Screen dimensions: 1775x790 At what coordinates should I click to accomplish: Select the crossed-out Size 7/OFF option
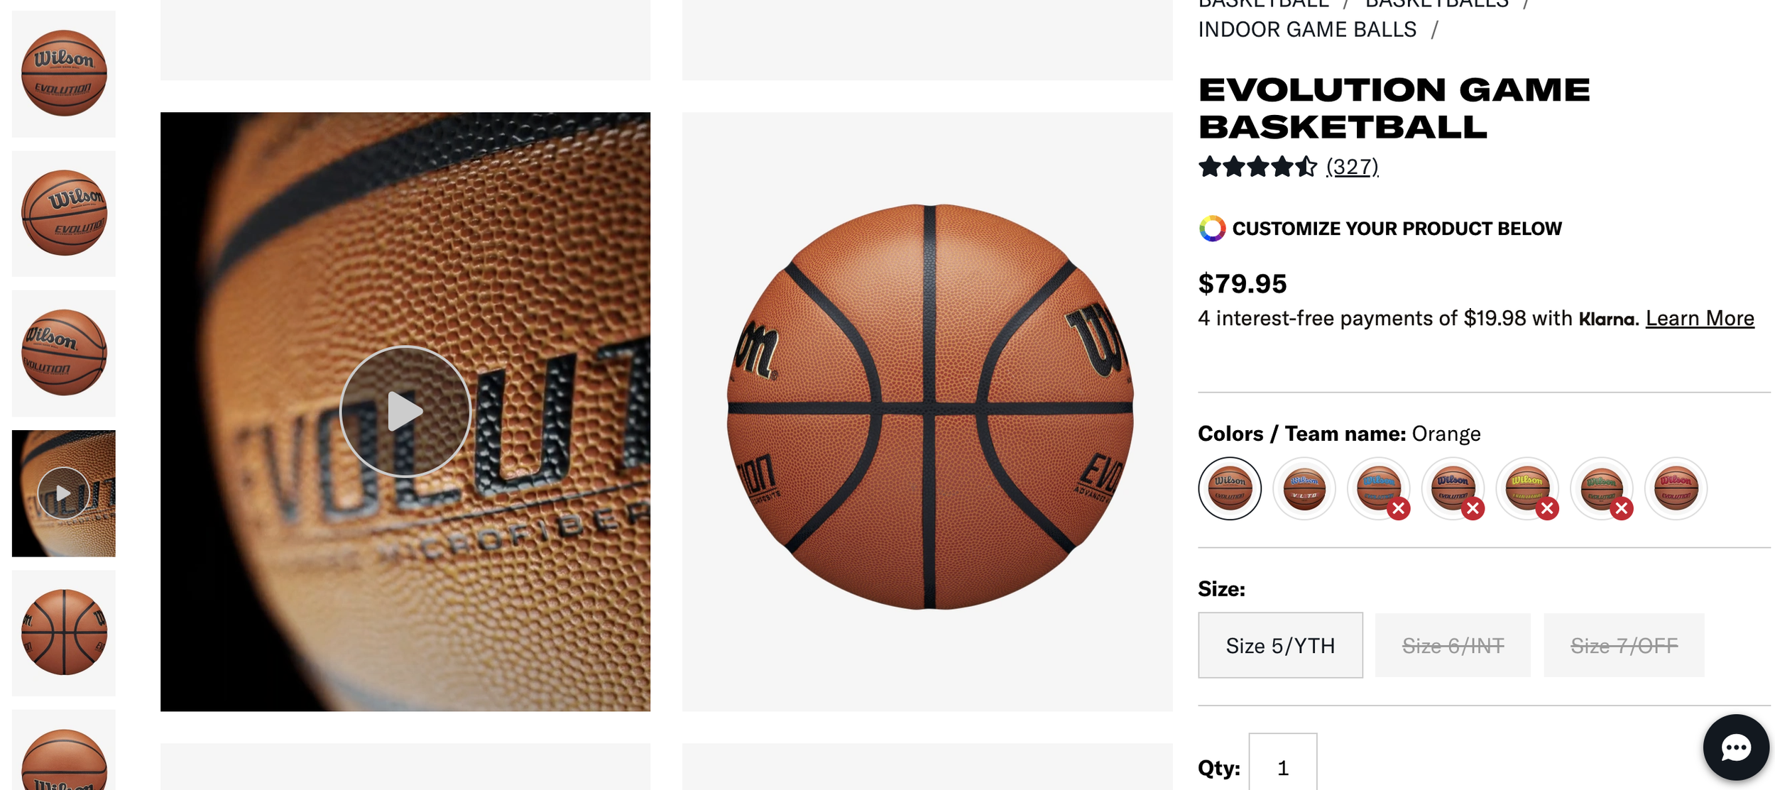pyautogui.click(x=1624, y=645)
